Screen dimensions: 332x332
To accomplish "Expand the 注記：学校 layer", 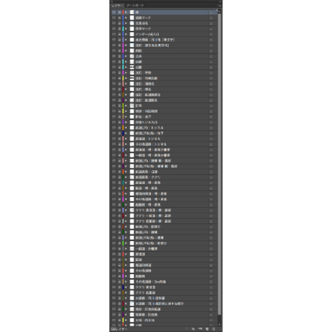I will [x=126, y=73].
